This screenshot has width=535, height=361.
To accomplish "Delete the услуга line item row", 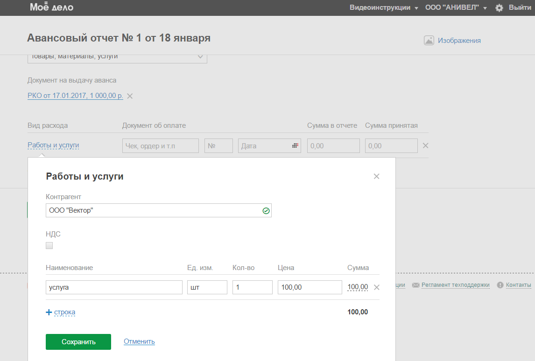I will (x=377, y=287).
